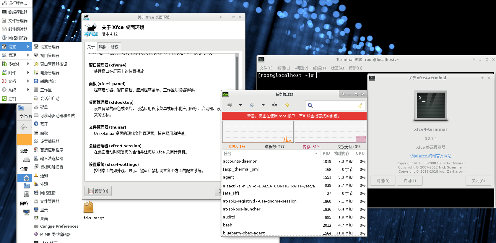Image resolution: width=496 pixels, height=243 pixels.
Task: Open 可移动驱动器和介质 settings entry
Action: (57, 116)
